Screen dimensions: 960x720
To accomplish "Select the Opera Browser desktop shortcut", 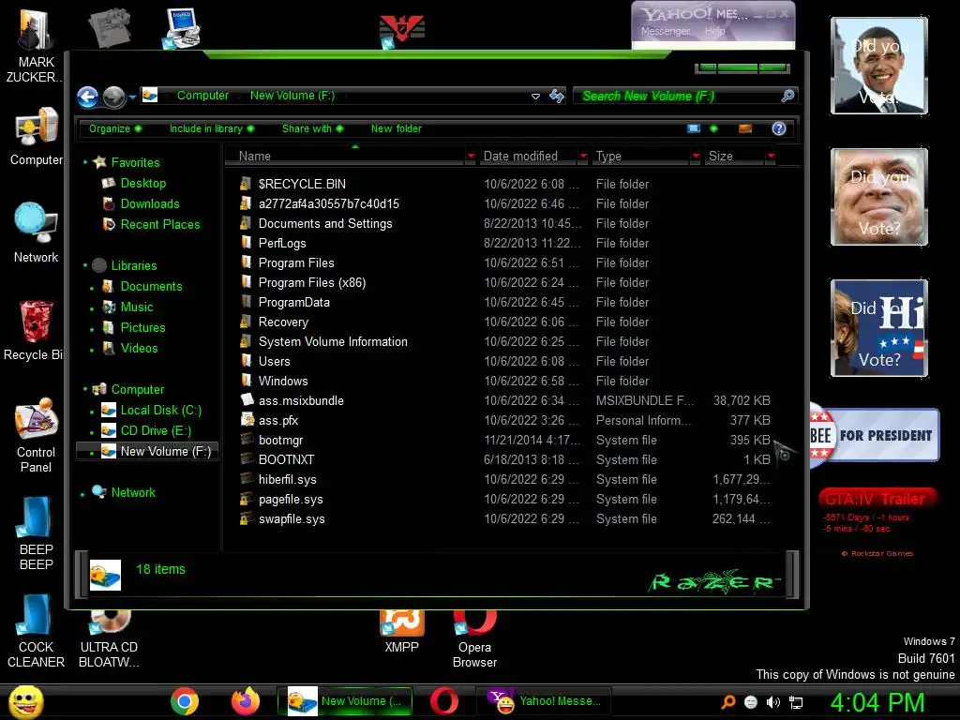I will (x=474, y=639).
